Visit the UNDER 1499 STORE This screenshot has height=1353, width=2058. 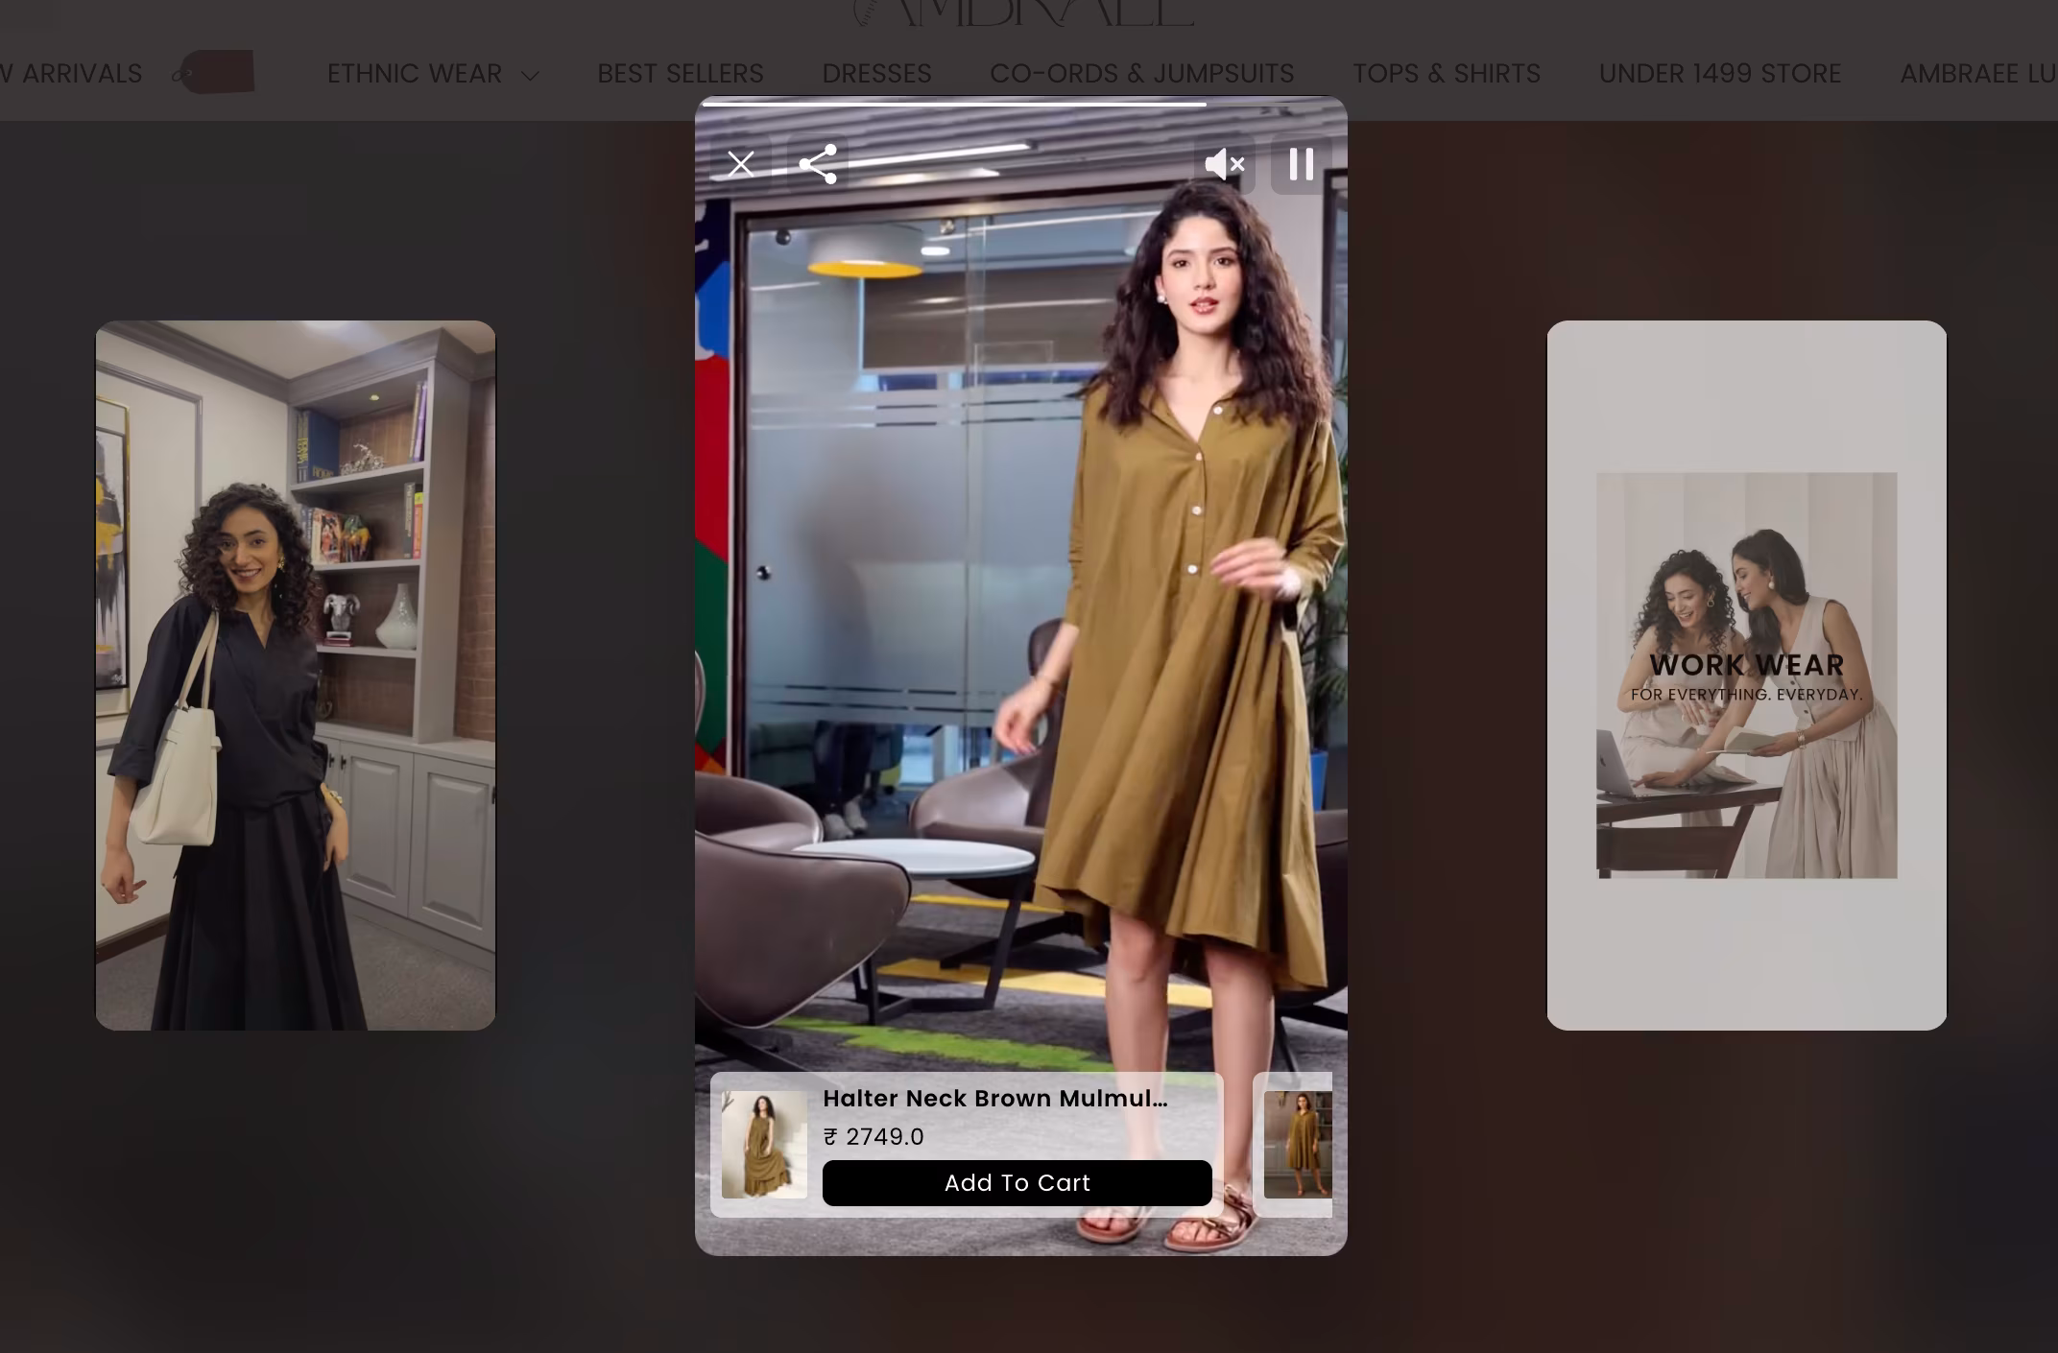pos(1719,73)
